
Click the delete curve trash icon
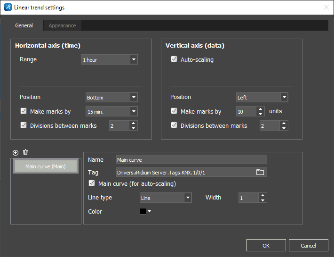[x=25, y=152]
